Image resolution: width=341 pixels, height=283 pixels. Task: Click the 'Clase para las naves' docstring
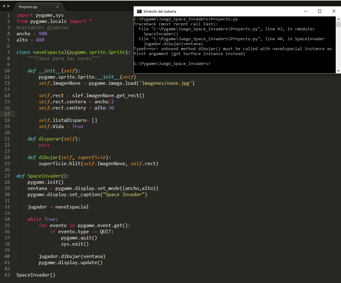(64, 58)
